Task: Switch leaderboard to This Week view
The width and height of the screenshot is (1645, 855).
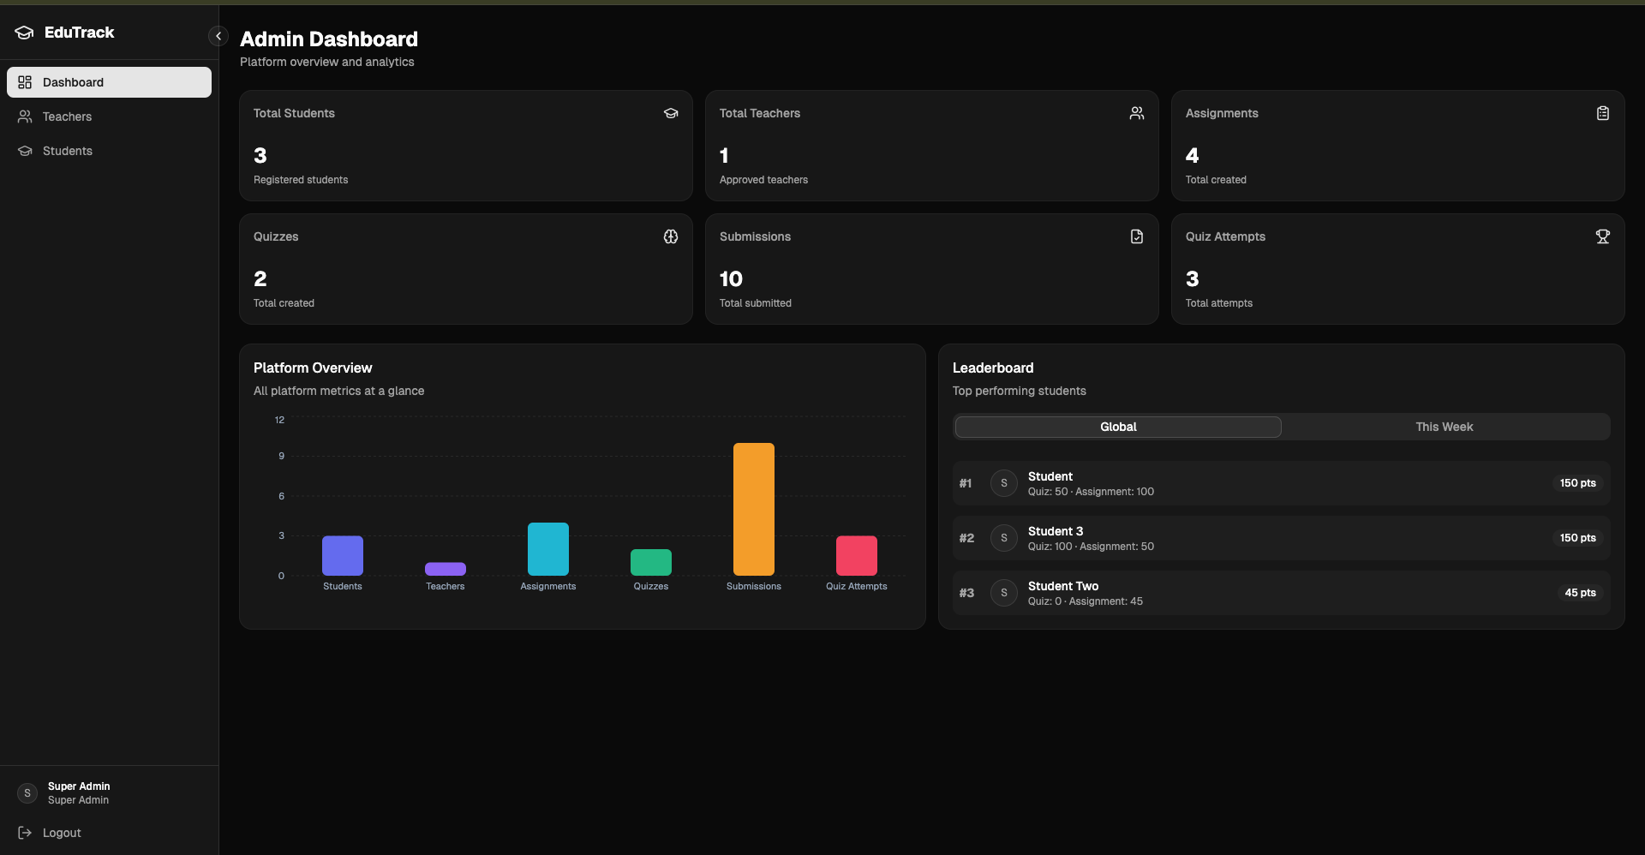Action: pyautogui.click(x=1445, y=426)
